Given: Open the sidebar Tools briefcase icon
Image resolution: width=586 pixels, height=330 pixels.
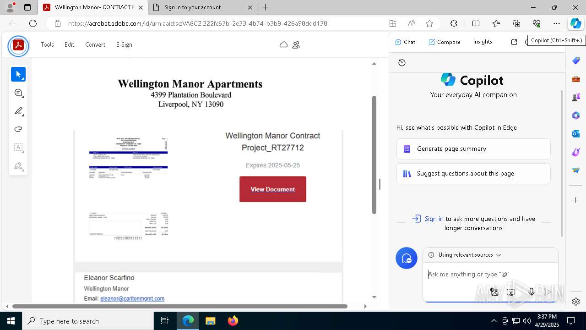Looking at the screenshot, I should pos(576,79).
